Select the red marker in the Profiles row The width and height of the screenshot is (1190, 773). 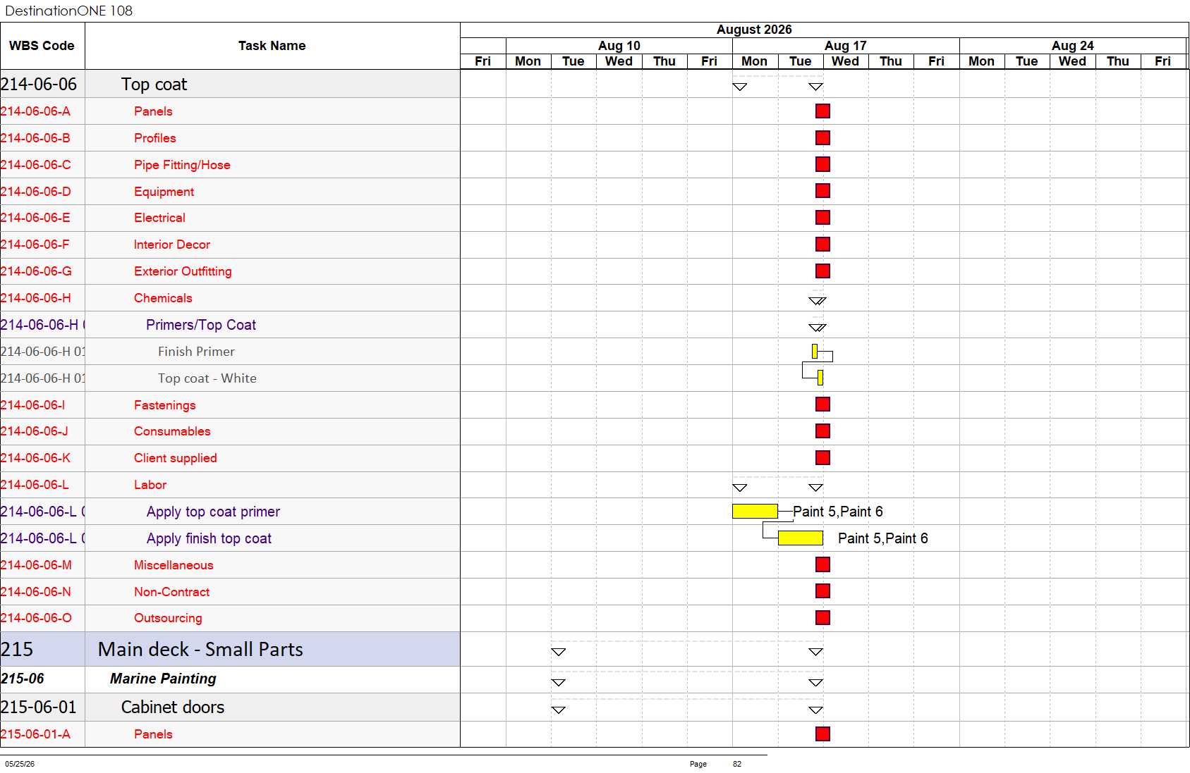click(822, 137)
